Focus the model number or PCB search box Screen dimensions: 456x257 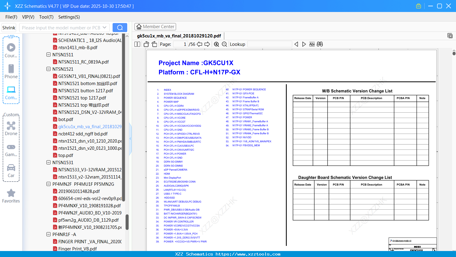pos(61,28)
